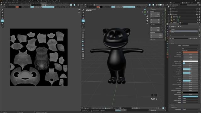The height and width of the screenshot is (113, 201).
Task: Toggle visibility eye of Muppet Meshes collection
Action: pos(198,15)
